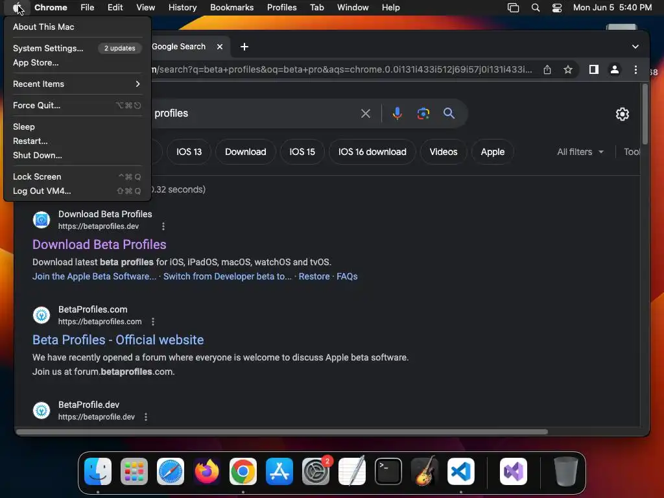The height and width of the screenshot is (498, 664).
Task: Open Visual Studio Code from the Dock
Action: point(461,471)
